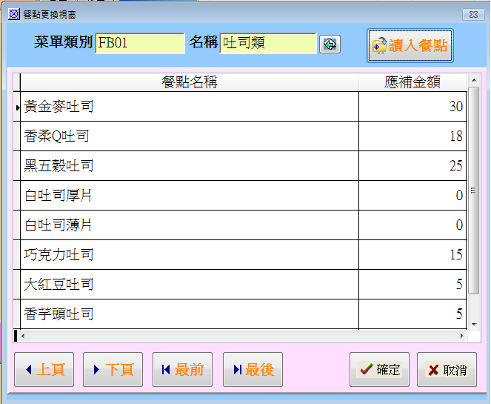Image resolution: width=491 pixels, height=404 pixels.
Task: Click the 讀入餐點 load button
Action: coord(410,46)
